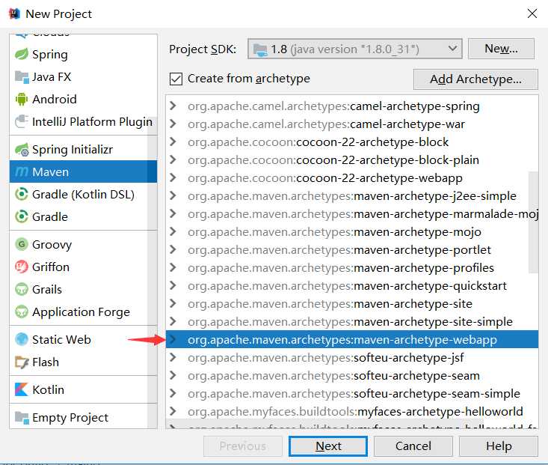Toggle Create from archetype checkbox
The image size is (548, 465).
coord(176,79)
